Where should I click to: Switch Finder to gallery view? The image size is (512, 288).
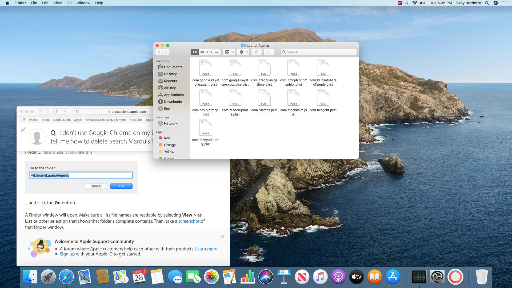click(217, 52)
